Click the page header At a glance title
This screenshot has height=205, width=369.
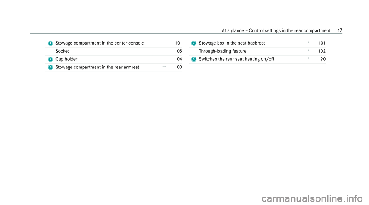click(276, 31)
